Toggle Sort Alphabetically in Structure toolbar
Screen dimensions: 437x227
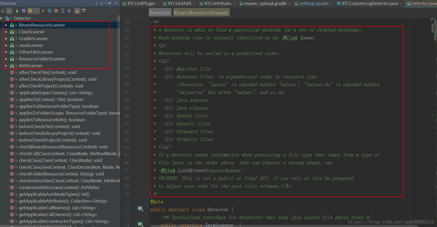coord(9,11)
